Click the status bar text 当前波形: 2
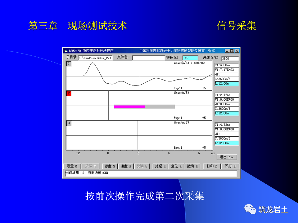Screen dimensions: 298x223 click(x=75, y=173)
